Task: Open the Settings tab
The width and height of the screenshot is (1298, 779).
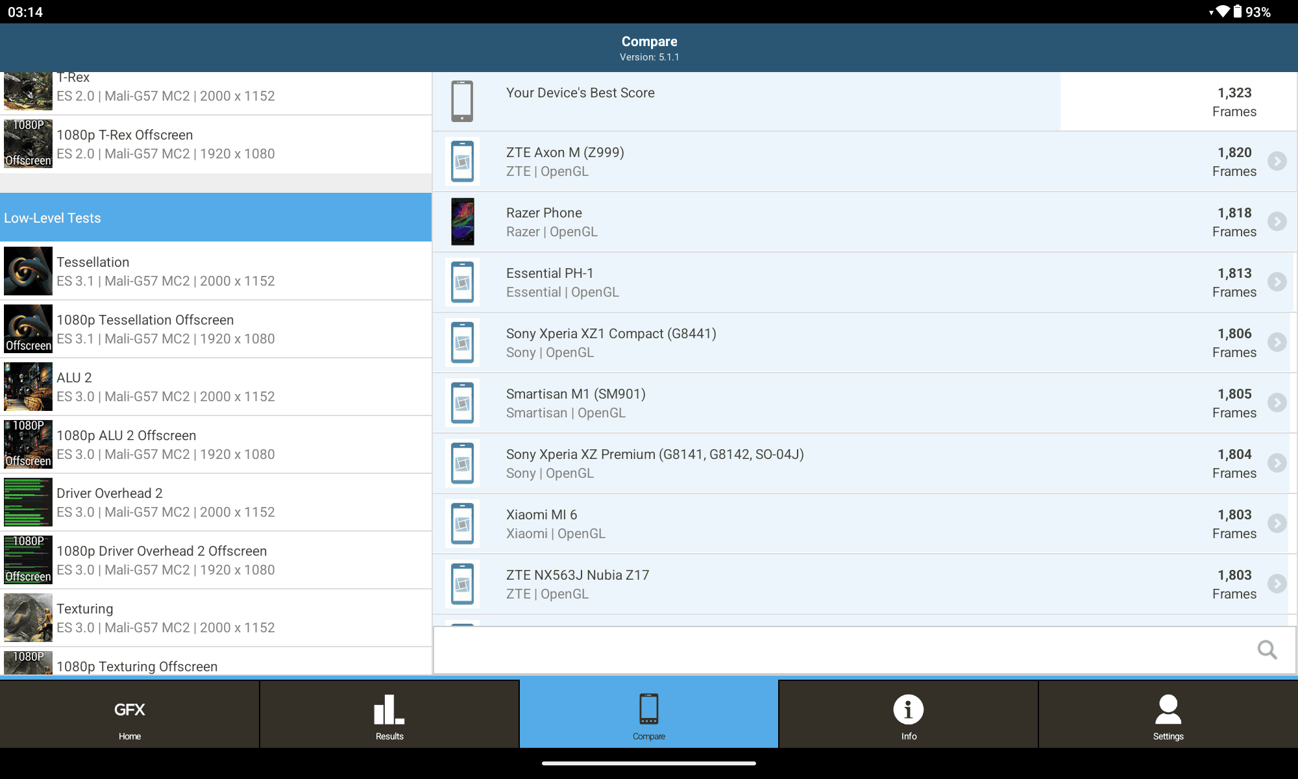Action: (1168, 714)
